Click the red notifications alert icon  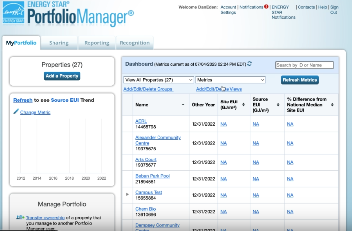click(x=266, y=7)
